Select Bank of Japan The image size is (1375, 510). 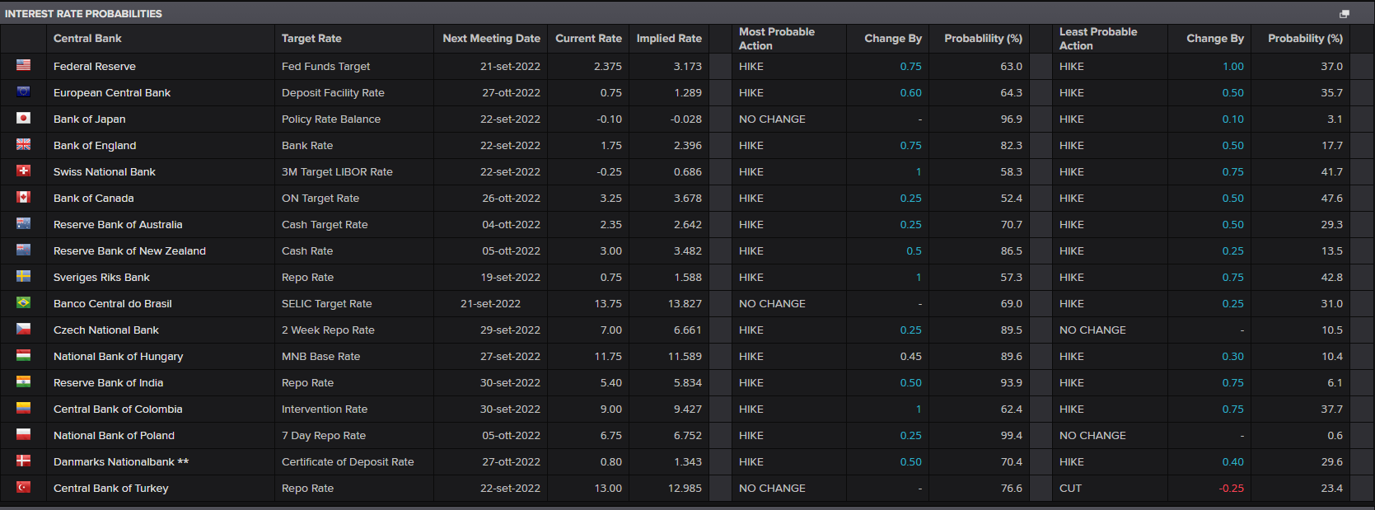(x=90, y=119)
